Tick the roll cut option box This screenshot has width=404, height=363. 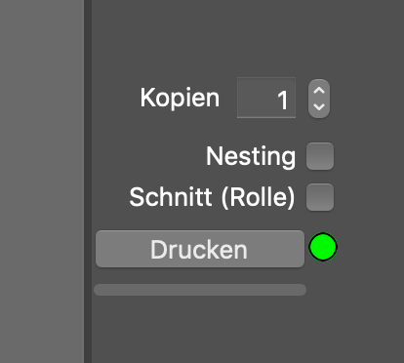pyautogui.click(x=320, y=197)
